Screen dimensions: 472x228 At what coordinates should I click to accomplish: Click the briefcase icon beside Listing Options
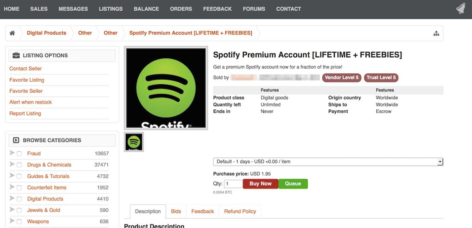pos(16,55)
